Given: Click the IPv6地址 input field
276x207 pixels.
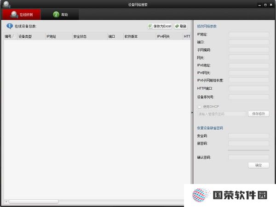Looking at the screenshot, I should click(x=249, y=65).
